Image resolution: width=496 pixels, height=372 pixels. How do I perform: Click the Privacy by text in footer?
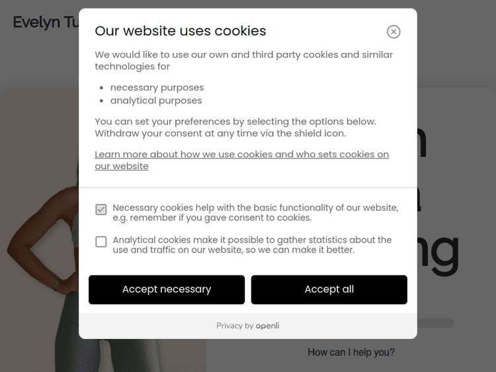235,326
